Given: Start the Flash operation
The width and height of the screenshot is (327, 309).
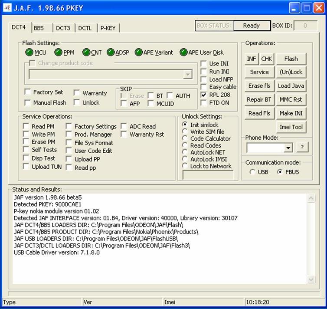Looking at the screenshot, I should point(291,59).
